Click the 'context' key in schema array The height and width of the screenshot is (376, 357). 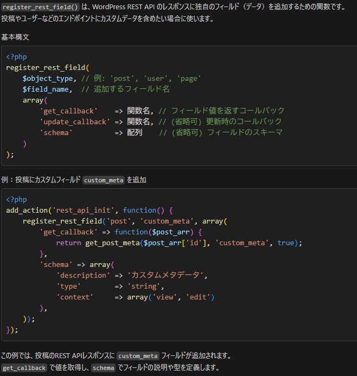75,297
